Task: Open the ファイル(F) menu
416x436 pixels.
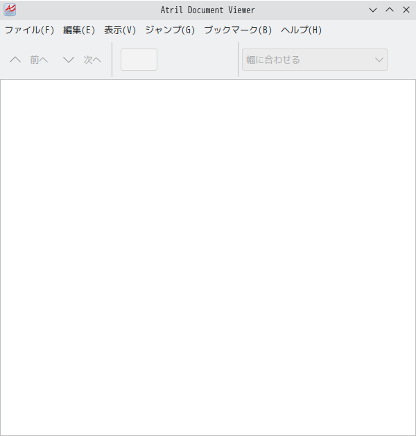Action: point(30,30)
